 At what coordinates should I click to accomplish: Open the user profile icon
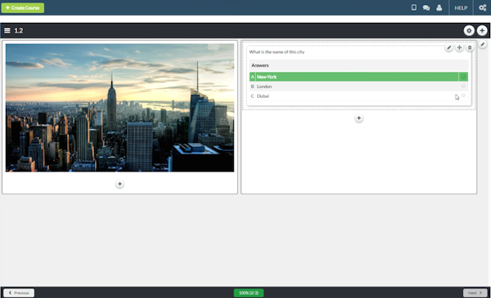pos(439,8)
